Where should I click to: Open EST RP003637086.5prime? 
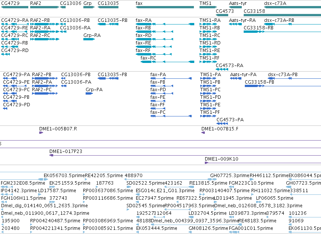[x=108, y=191]
